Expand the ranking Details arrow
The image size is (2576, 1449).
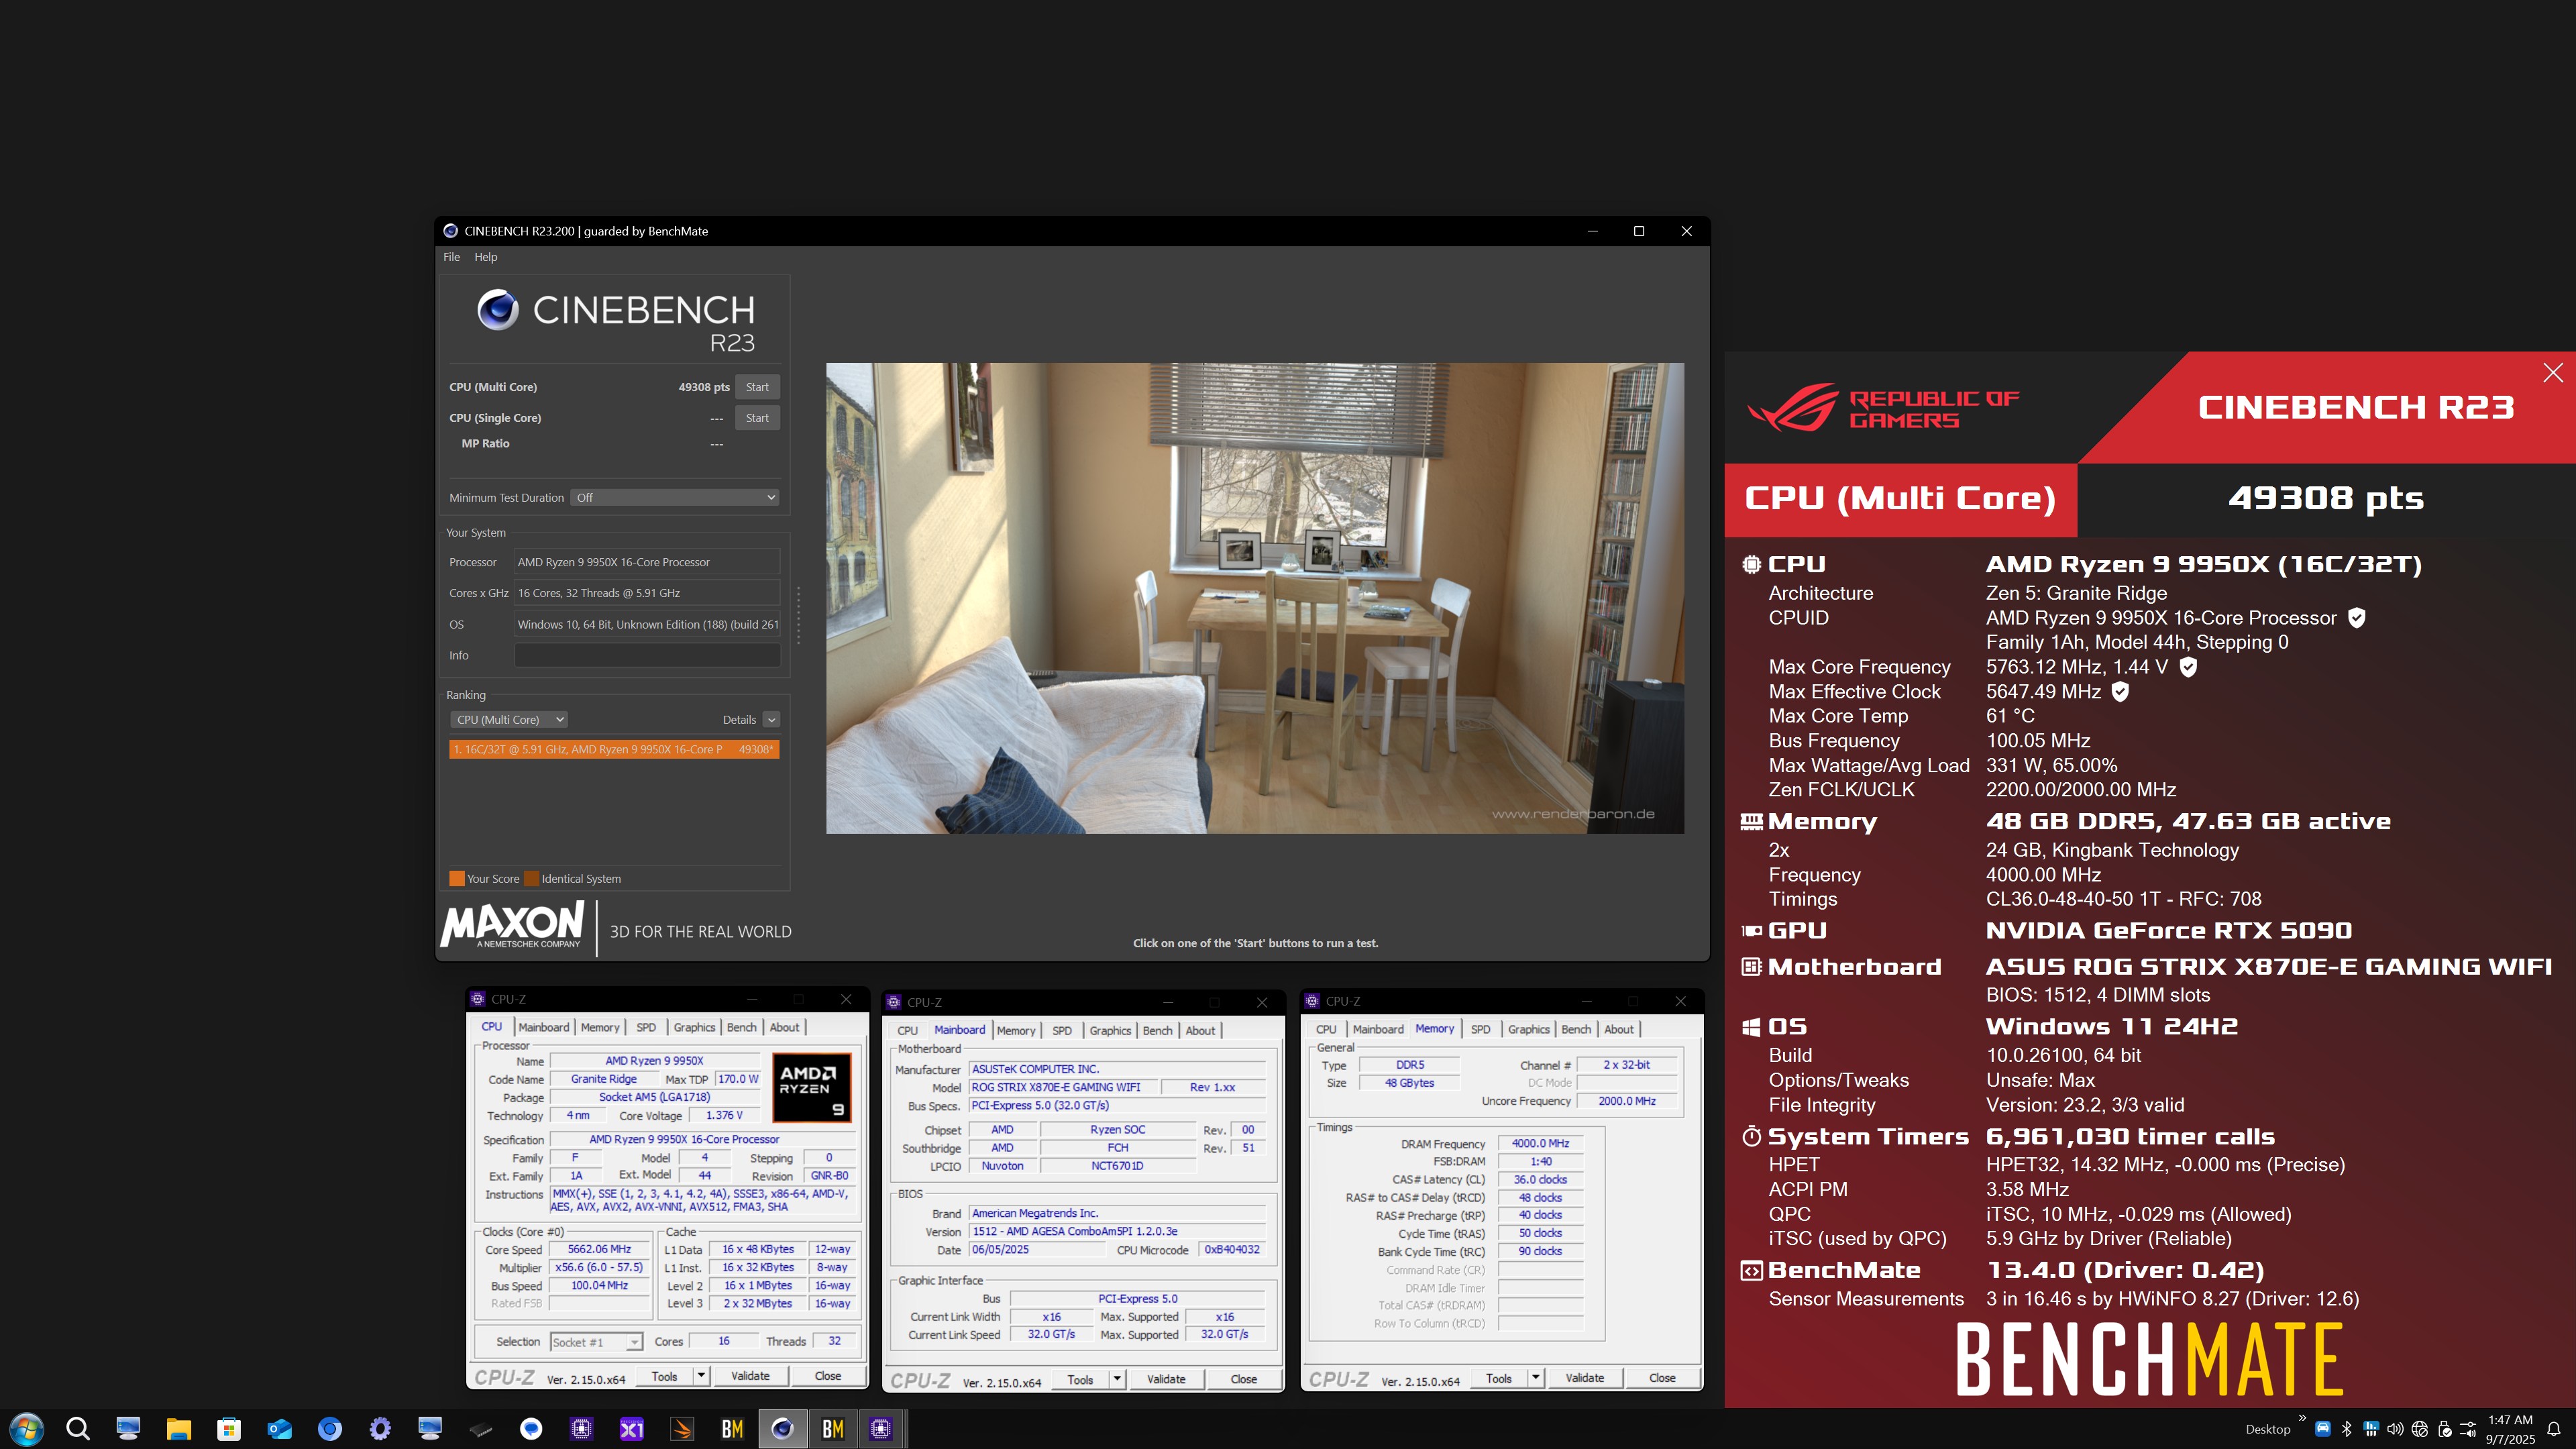[771, 719]
